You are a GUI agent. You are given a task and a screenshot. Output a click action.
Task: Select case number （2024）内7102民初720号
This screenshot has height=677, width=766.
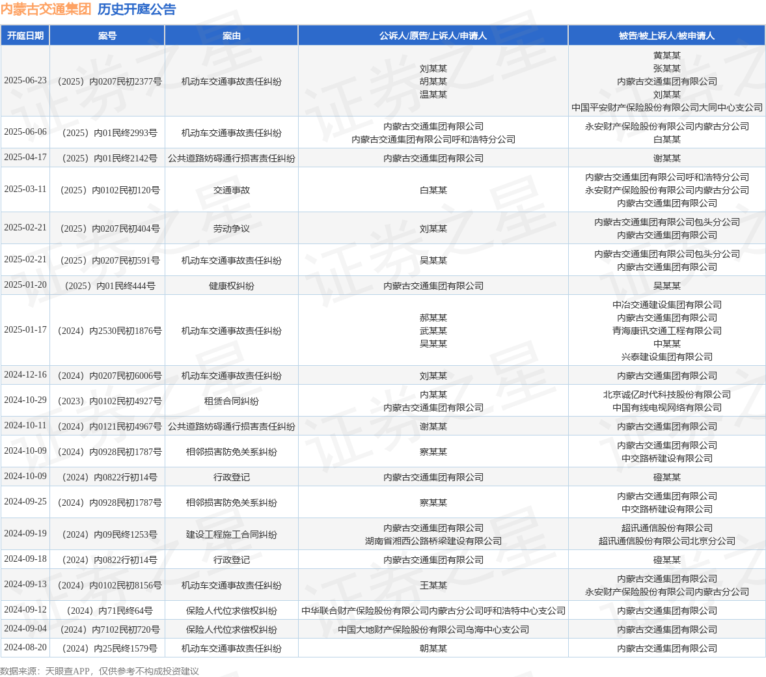[107, 629]
